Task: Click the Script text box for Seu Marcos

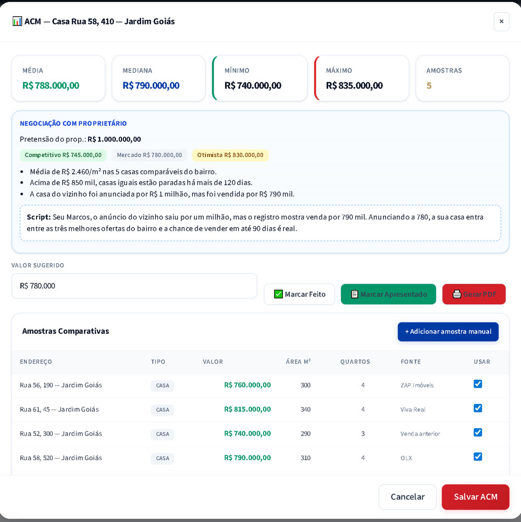Action: tap(260, 223)
